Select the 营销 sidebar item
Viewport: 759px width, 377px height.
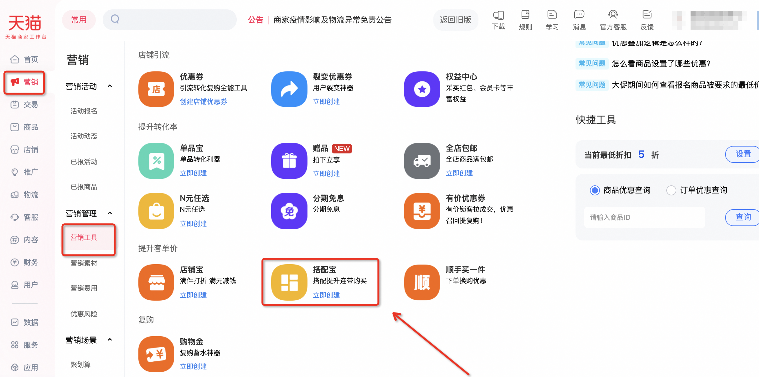(24, 82)
